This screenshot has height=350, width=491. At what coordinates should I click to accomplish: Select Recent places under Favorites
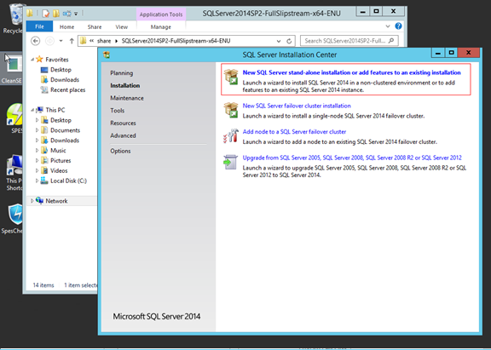click(67, 89)
